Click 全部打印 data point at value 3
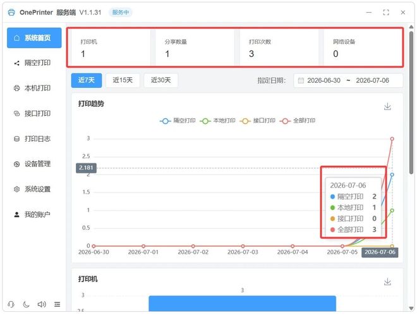Image resolution: width=417 pixels, height=315 pixels. 392,139
